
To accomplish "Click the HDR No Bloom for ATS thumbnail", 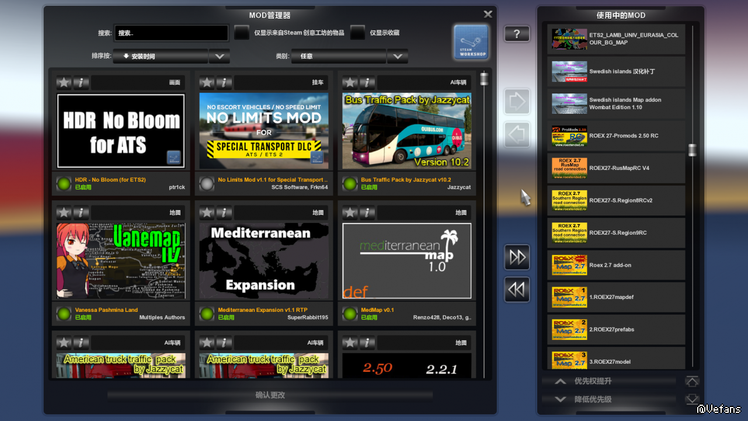I will tap(121, 131).
